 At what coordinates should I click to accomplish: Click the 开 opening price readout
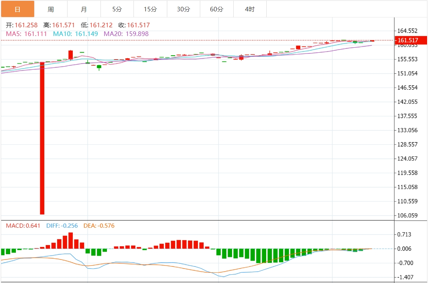point(22,25)
